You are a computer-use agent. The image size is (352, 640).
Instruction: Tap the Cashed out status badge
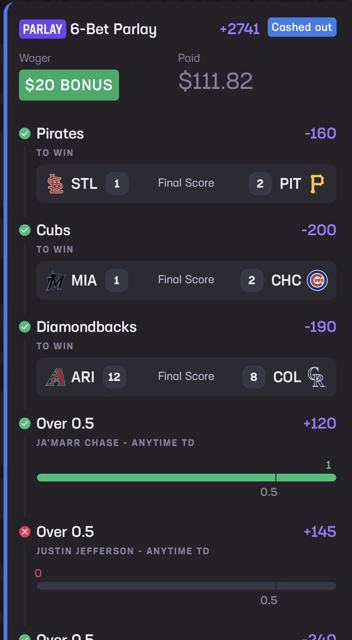(x=302, y=27)
